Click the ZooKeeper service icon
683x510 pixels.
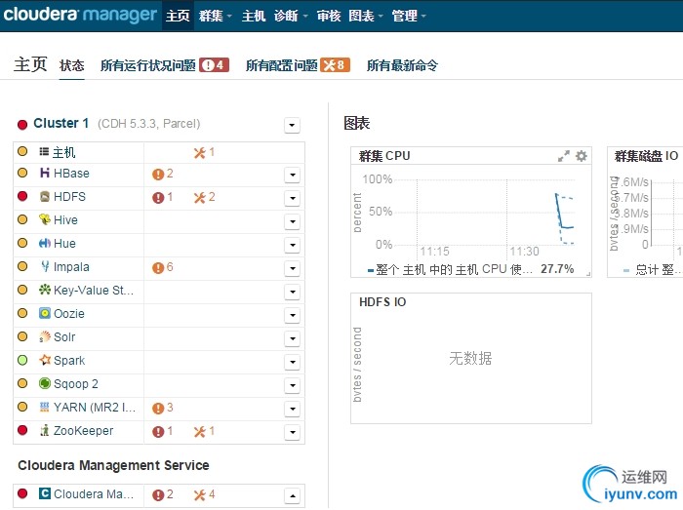pyautogui.click(x=45, y=430)
